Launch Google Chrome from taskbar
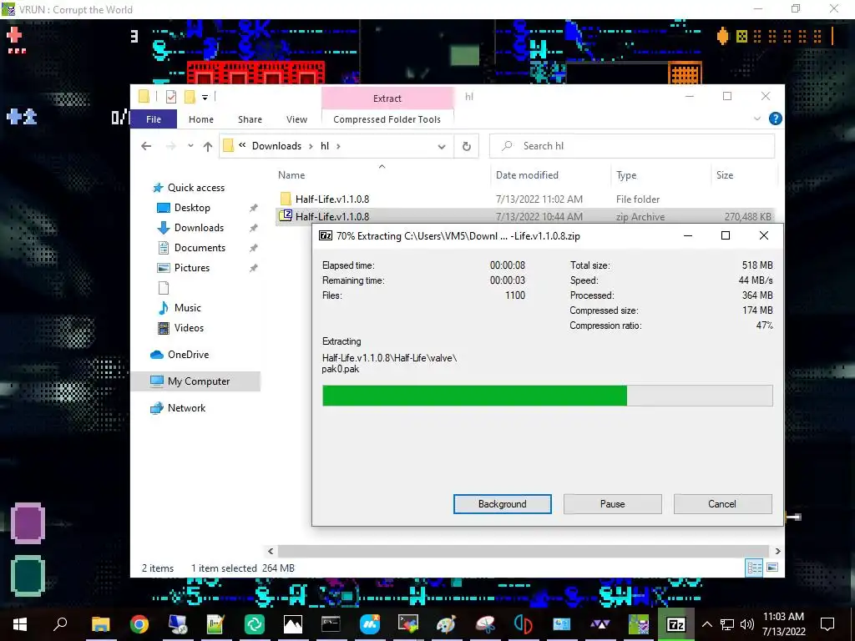This screenshot has width=855, height=641. pyautogui.click(x=139, y=624)
